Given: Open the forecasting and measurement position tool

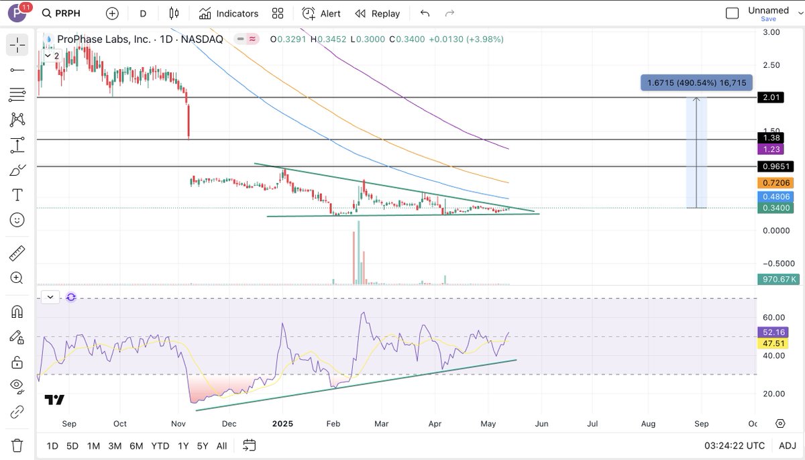Looking at the screenshot, I should pos(17,145).
